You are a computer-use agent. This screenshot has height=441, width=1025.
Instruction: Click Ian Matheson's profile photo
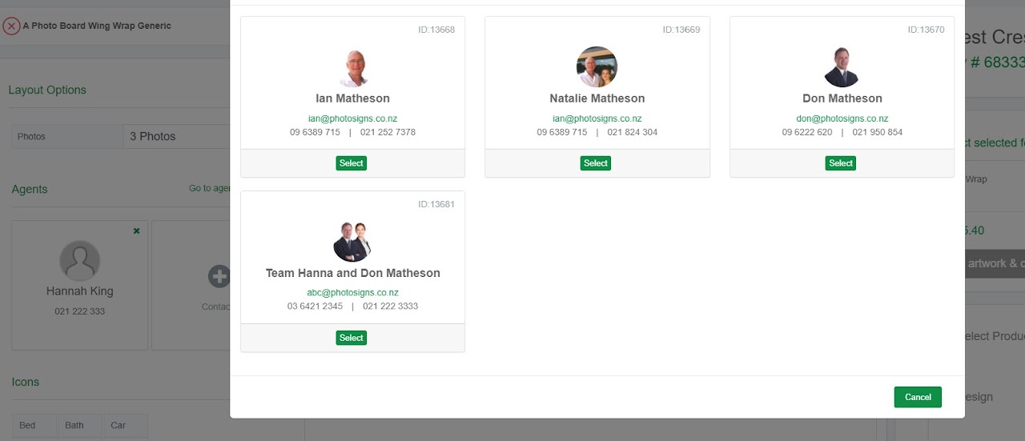click(x=352, y=67)
